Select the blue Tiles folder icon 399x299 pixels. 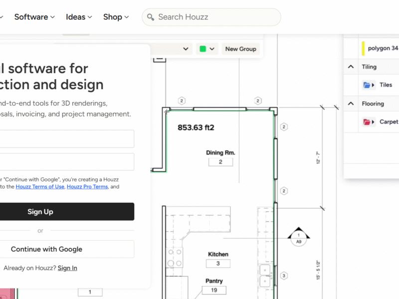(368, 85)
